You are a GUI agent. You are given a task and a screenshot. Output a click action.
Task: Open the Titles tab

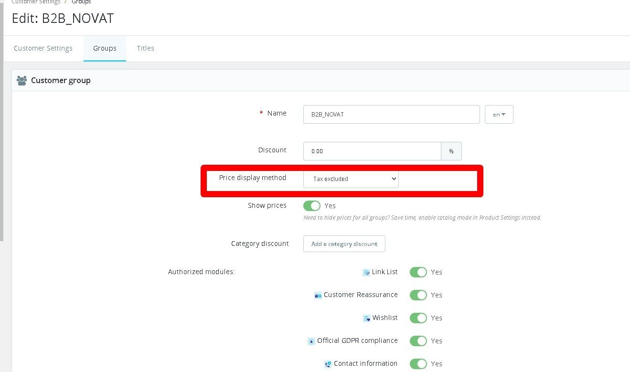[146, 48]
